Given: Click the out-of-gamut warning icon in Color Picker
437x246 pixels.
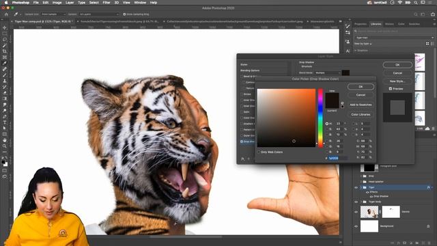Looking at the screenshot, I should (342, 103).
